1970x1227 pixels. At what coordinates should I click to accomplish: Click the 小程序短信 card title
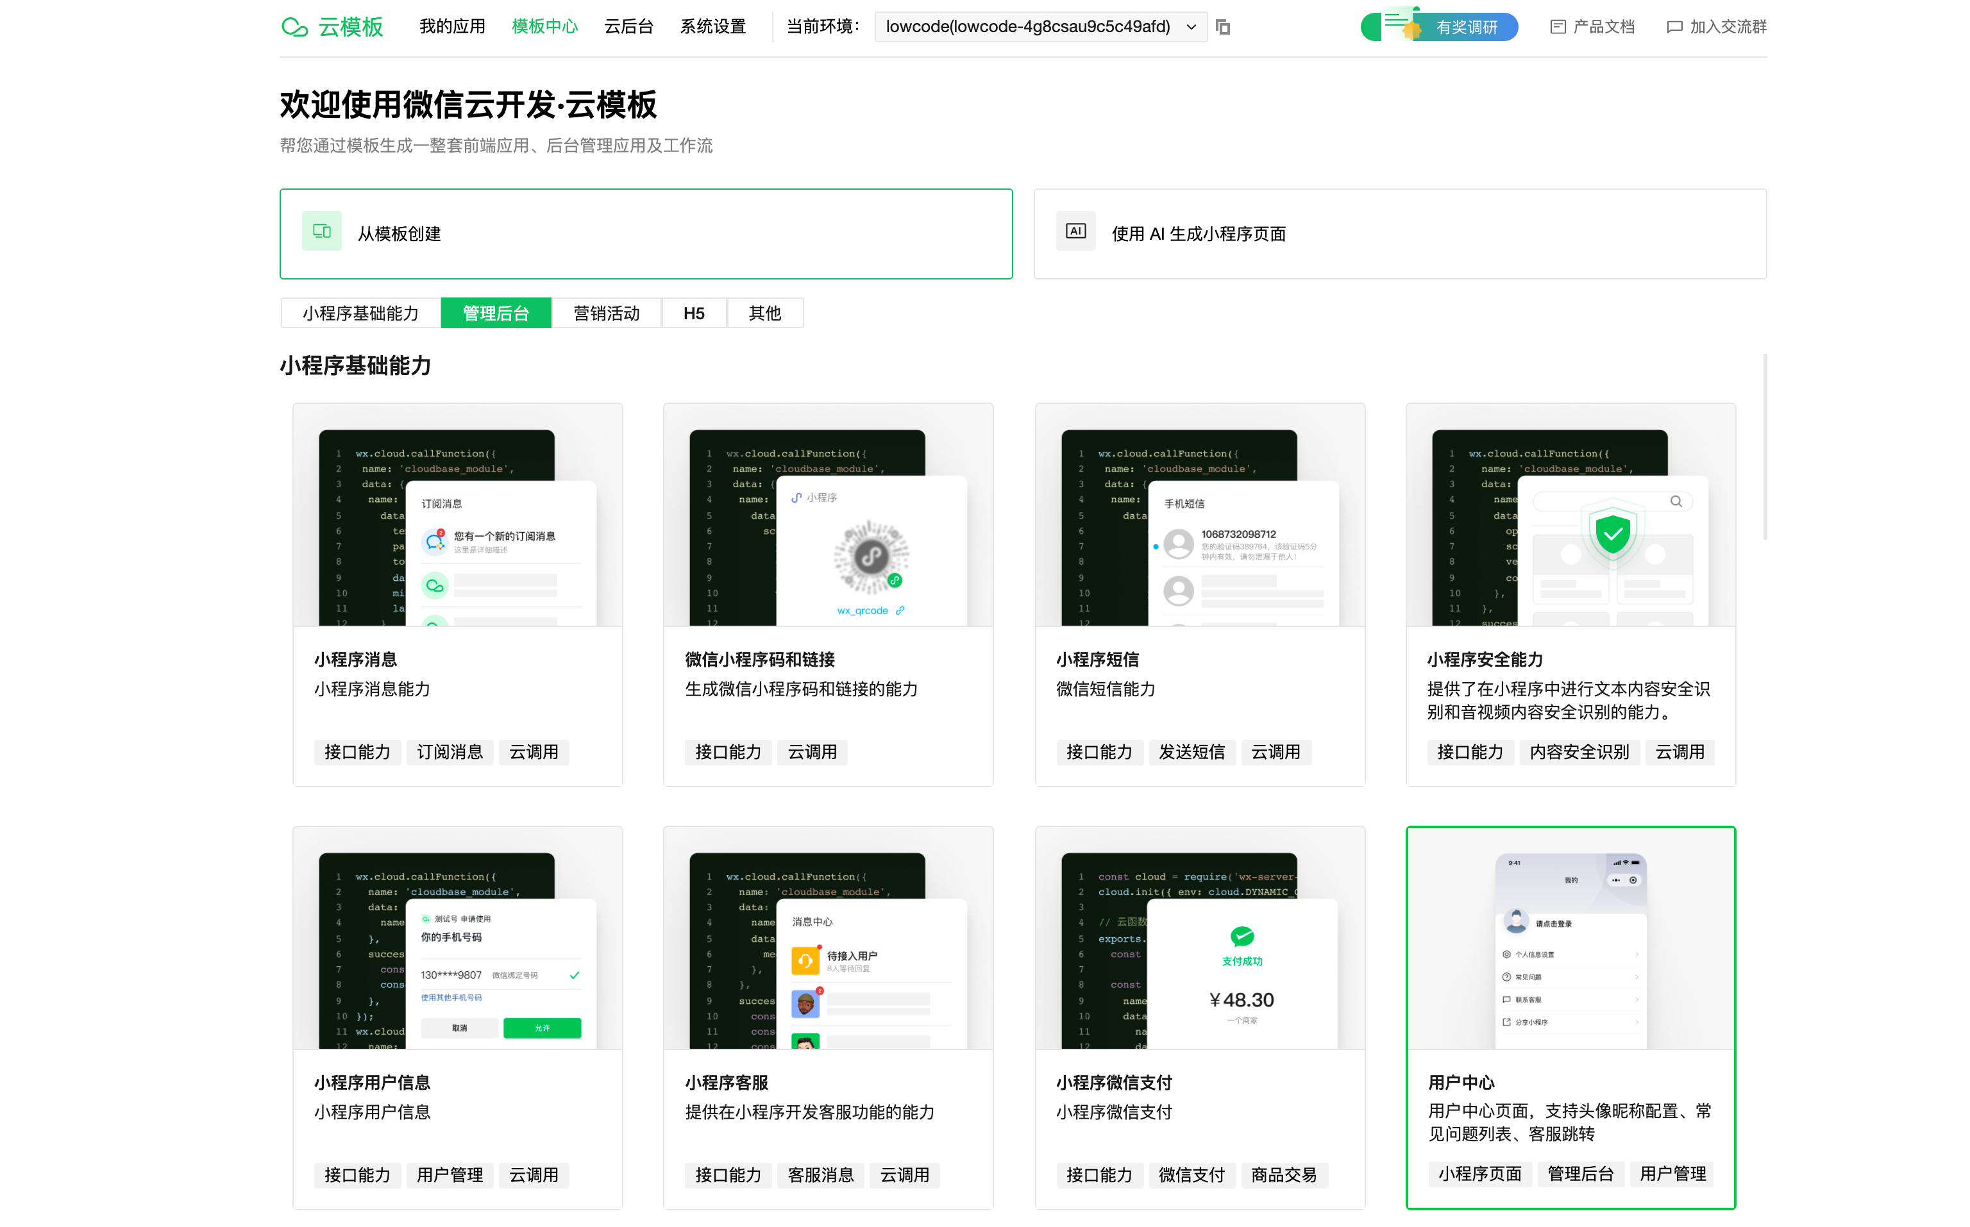coord(1097,660)
